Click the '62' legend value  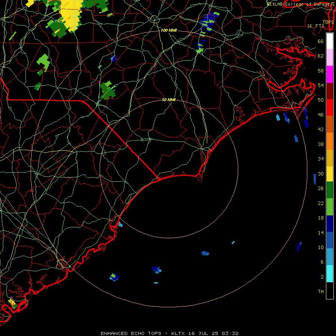pyautogui.click(x=321, y=56)
